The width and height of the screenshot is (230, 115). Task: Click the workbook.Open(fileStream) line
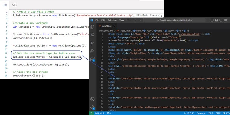(x=32, y=38)
